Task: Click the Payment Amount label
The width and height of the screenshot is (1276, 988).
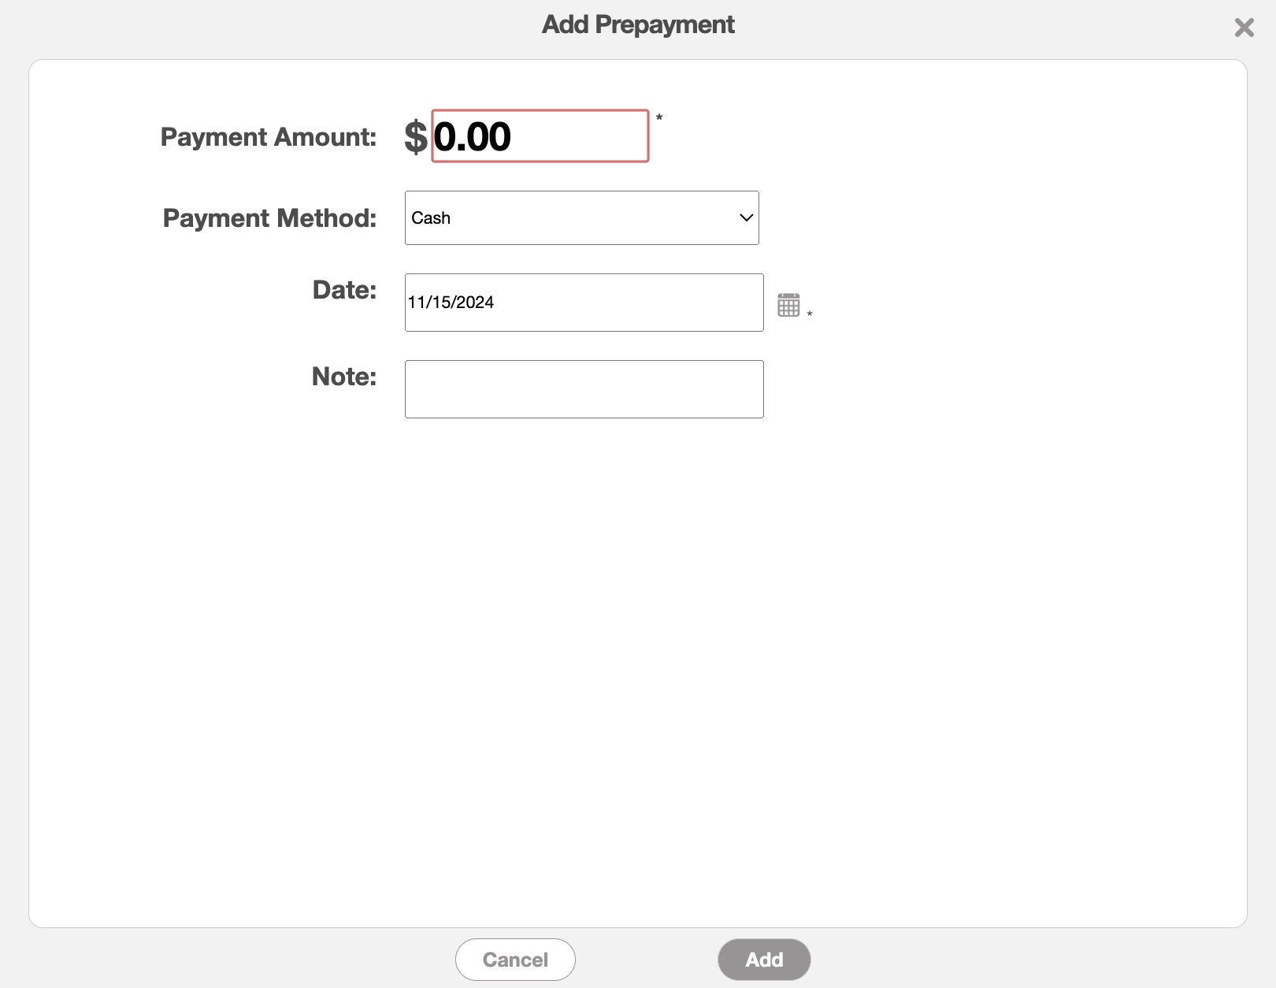Action: click(269, 137)
